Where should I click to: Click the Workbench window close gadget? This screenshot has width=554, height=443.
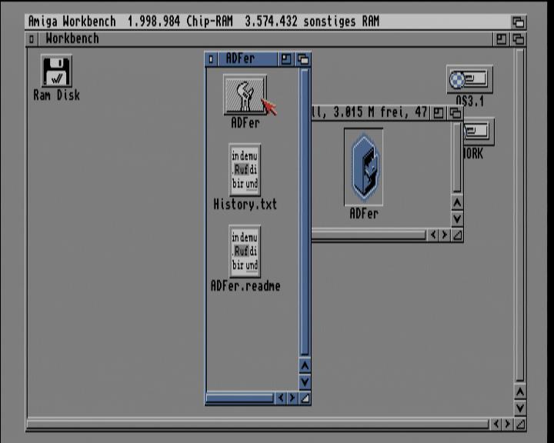click(x=32, y=39)
